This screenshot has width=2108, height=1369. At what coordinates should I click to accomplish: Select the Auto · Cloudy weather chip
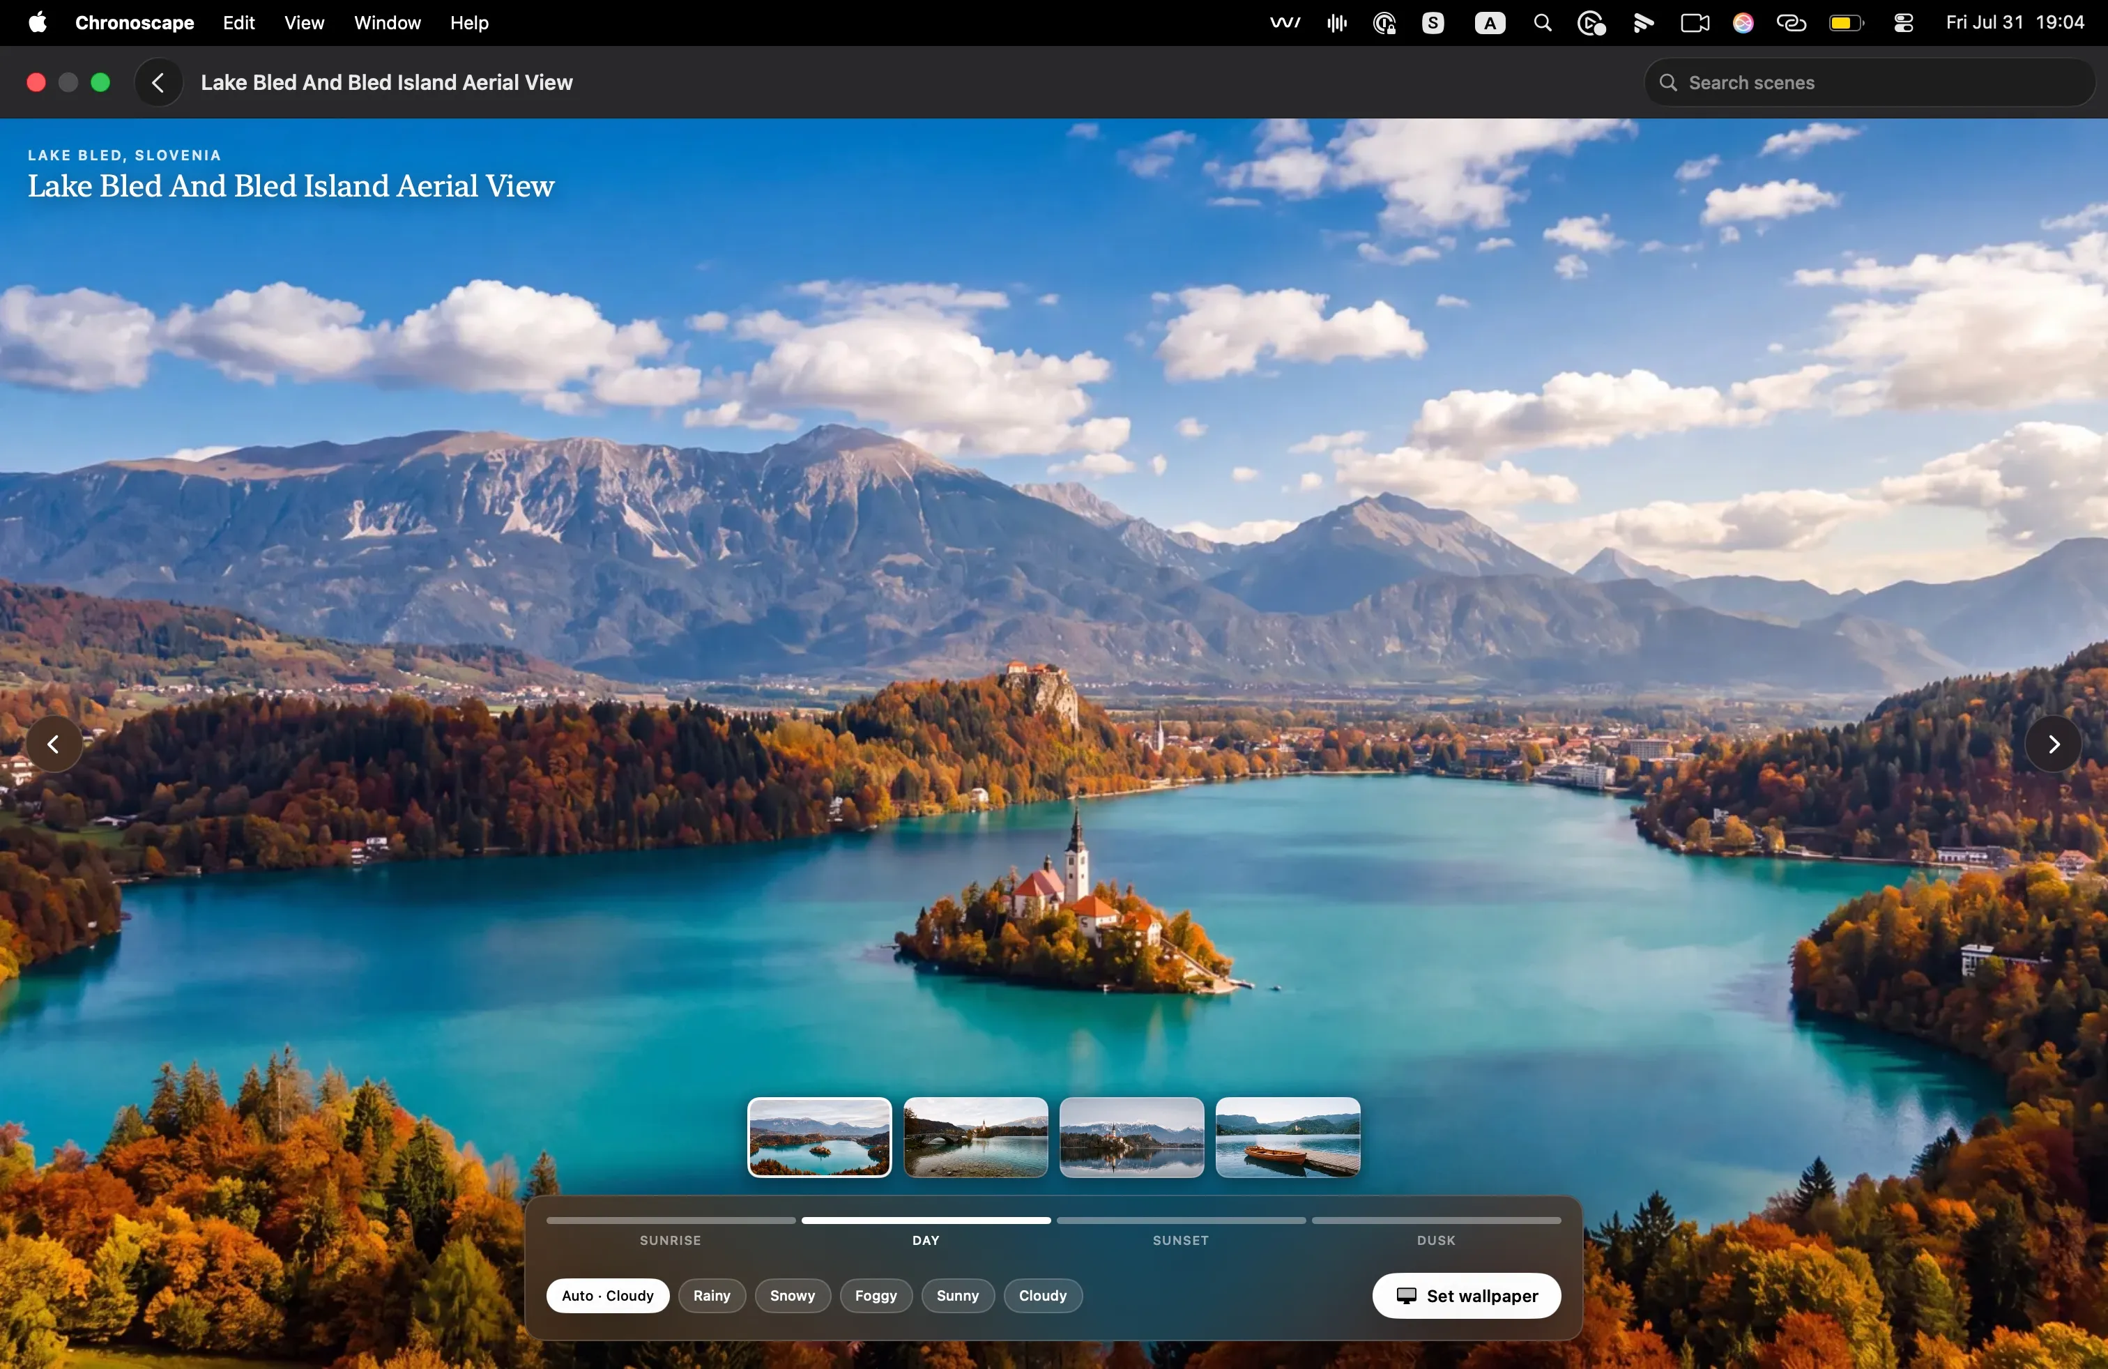coord(608,1294)
